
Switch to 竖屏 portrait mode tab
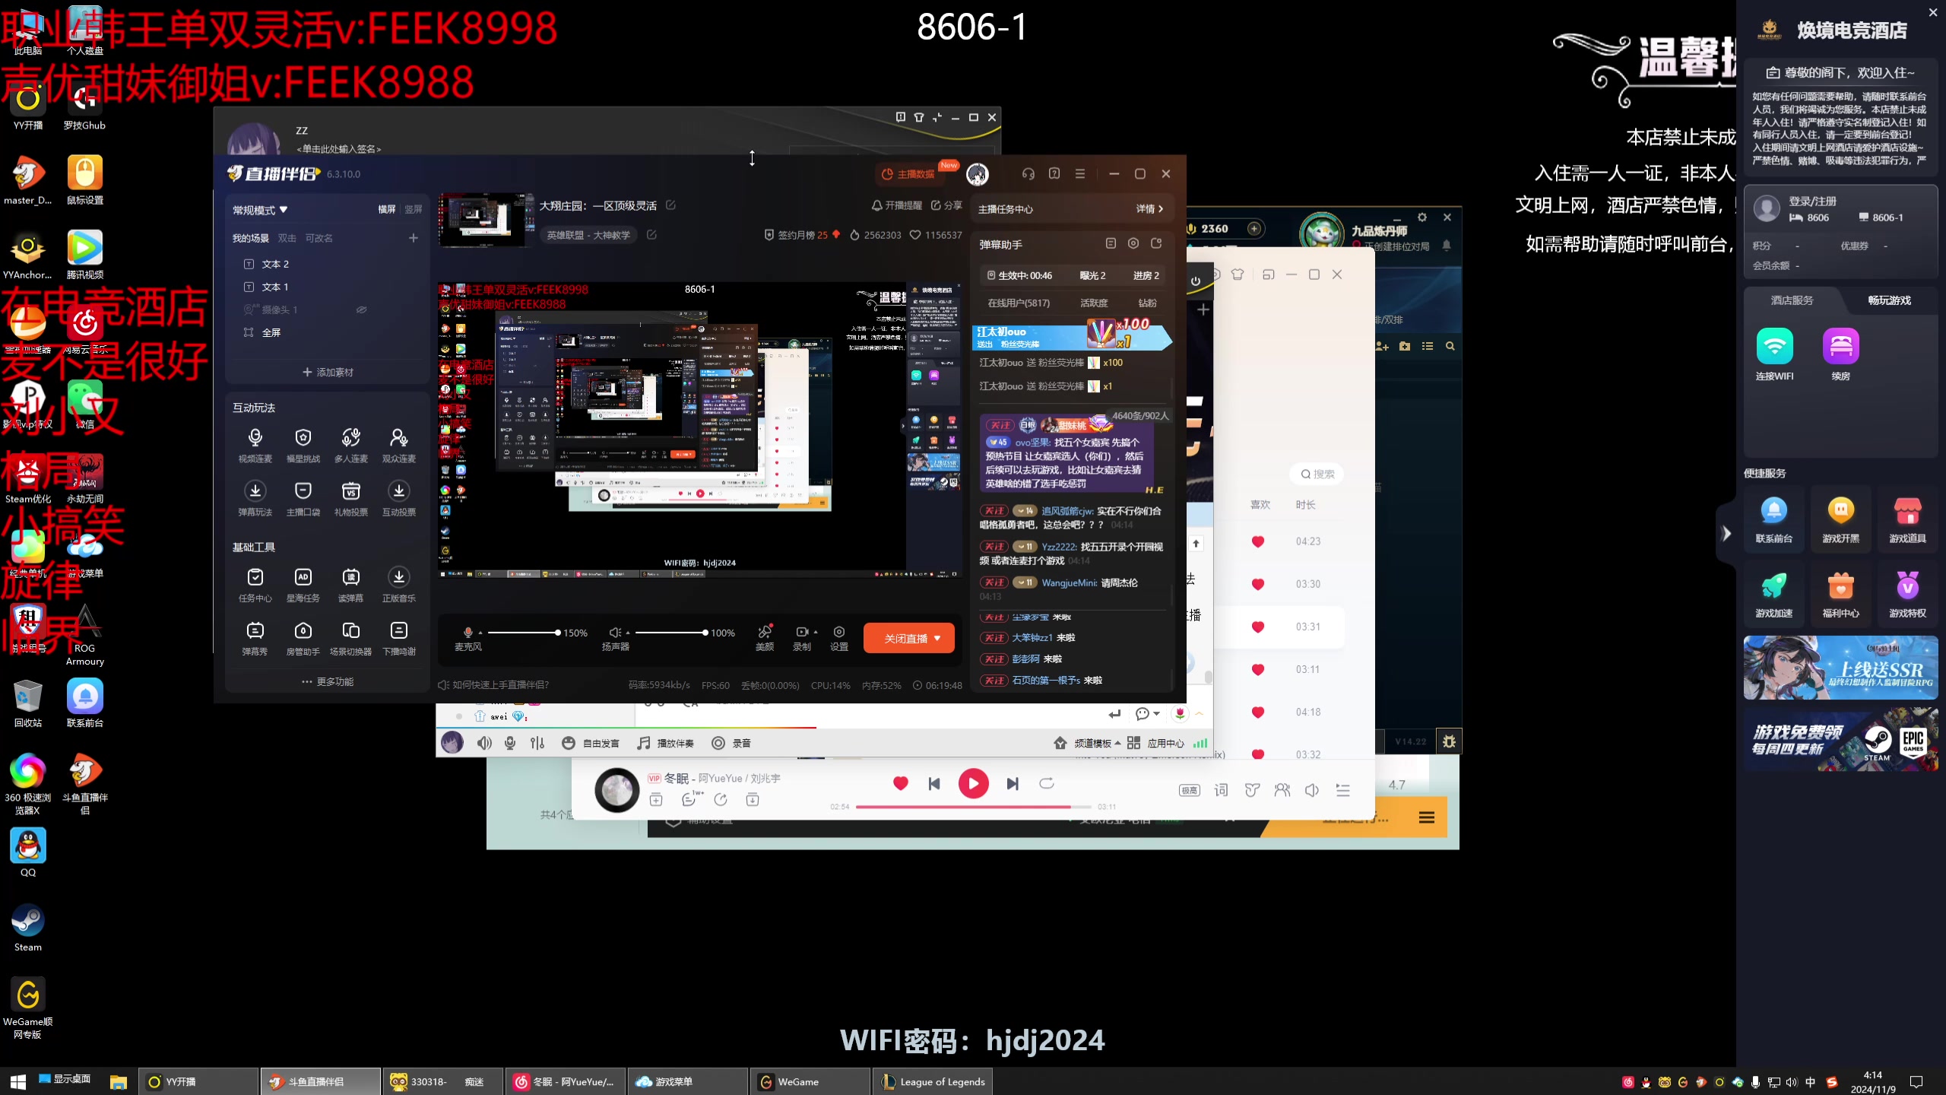click(x=414, y=209)
